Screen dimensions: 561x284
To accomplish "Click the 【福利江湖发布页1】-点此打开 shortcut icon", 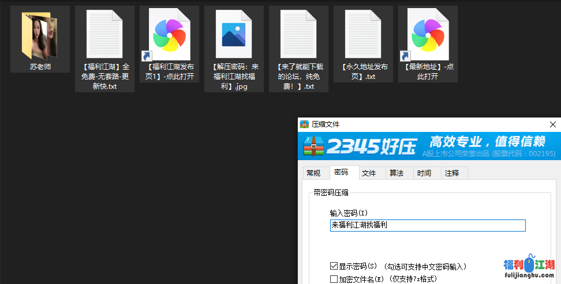I will pyautogui.click(x=169, y=35).
